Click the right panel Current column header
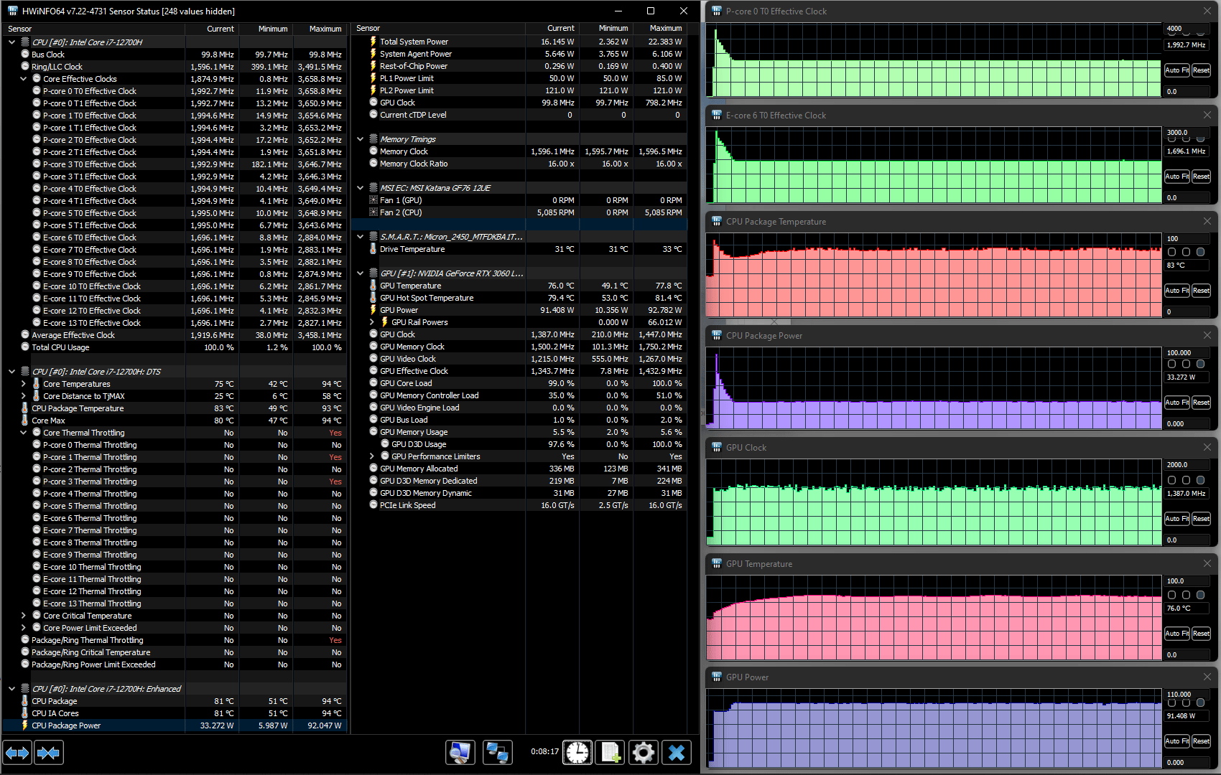This screenshot has height=775, width=1221. tap(552, 29)
